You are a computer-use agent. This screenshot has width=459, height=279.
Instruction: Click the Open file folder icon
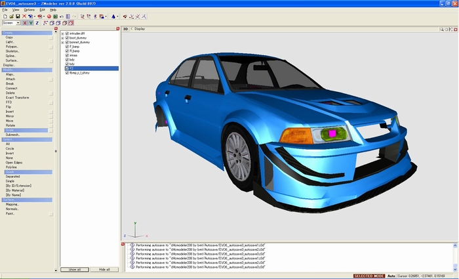[x=11, y=16]
